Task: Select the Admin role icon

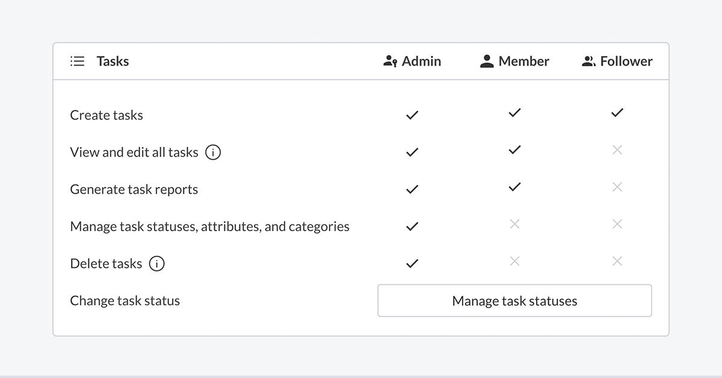Action: pos(391,60)
